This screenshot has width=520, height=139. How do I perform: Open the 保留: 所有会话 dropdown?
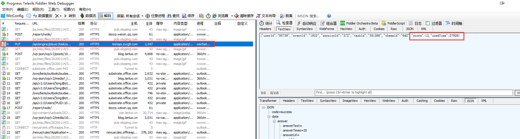[130, 16]
